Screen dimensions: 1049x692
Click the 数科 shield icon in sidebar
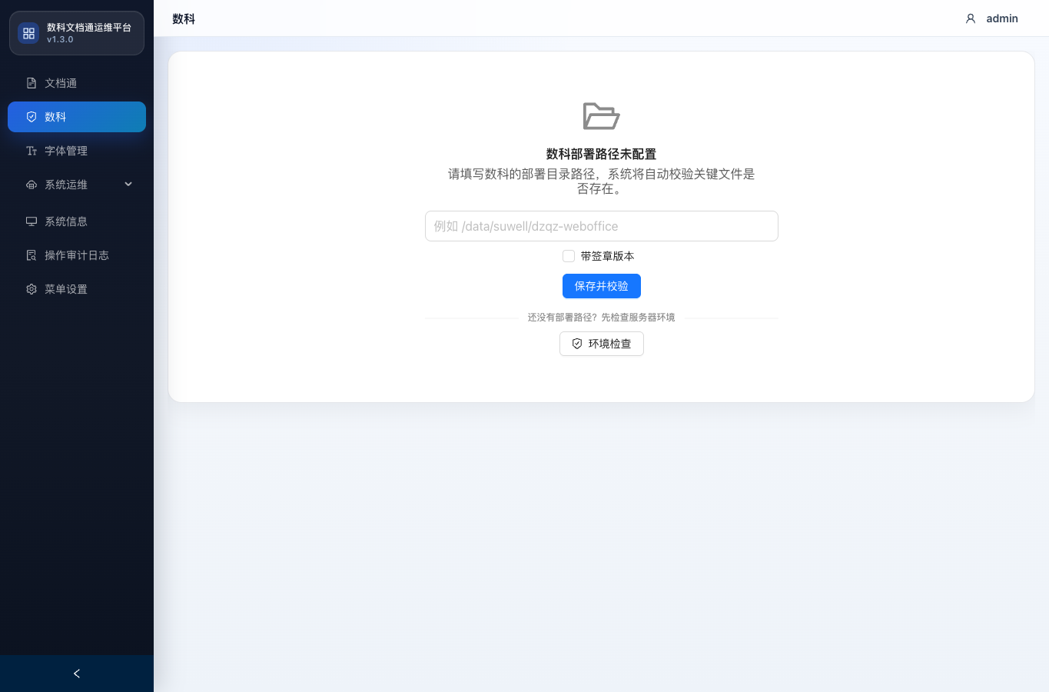[32, 117]
